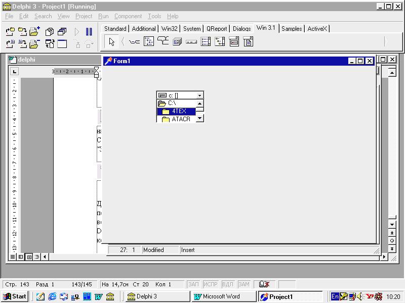Open the File menu

[9, 16]
